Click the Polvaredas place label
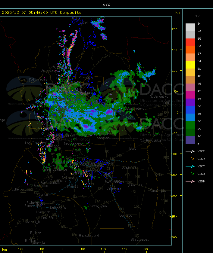This screenshot has height=253, width=213. (38, 79)
